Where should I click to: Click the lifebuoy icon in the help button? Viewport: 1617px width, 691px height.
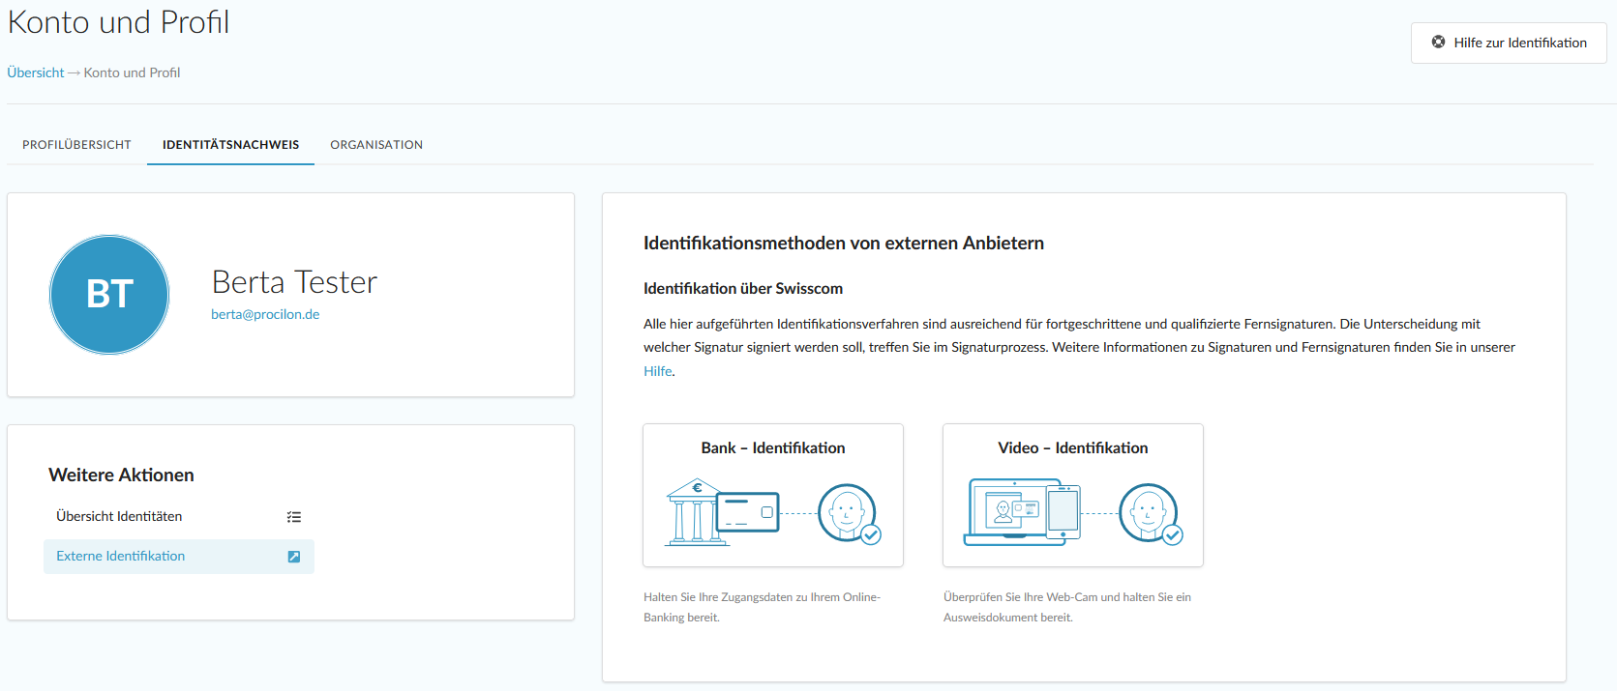tap(1438, 43)
